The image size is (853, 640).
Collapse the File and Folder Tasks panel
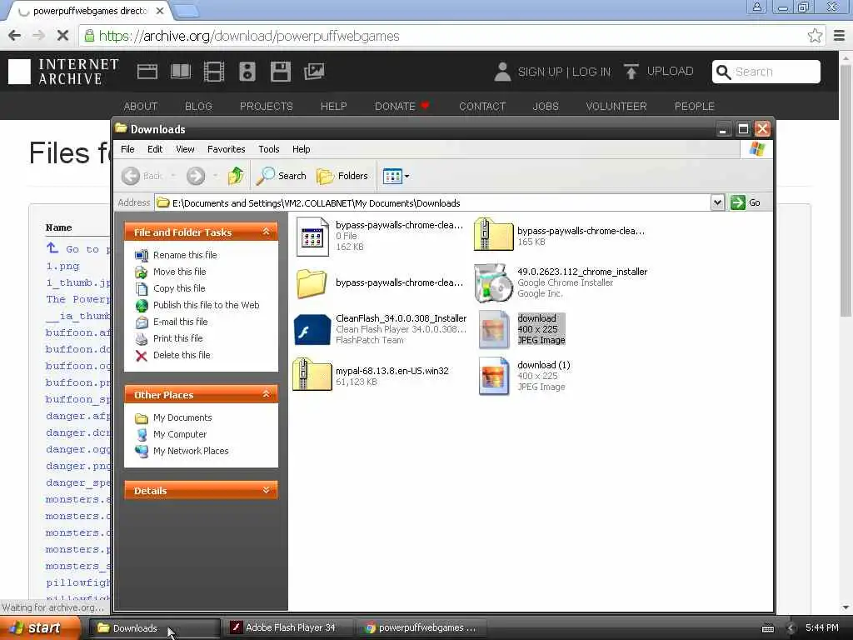(x=266, y=232)
